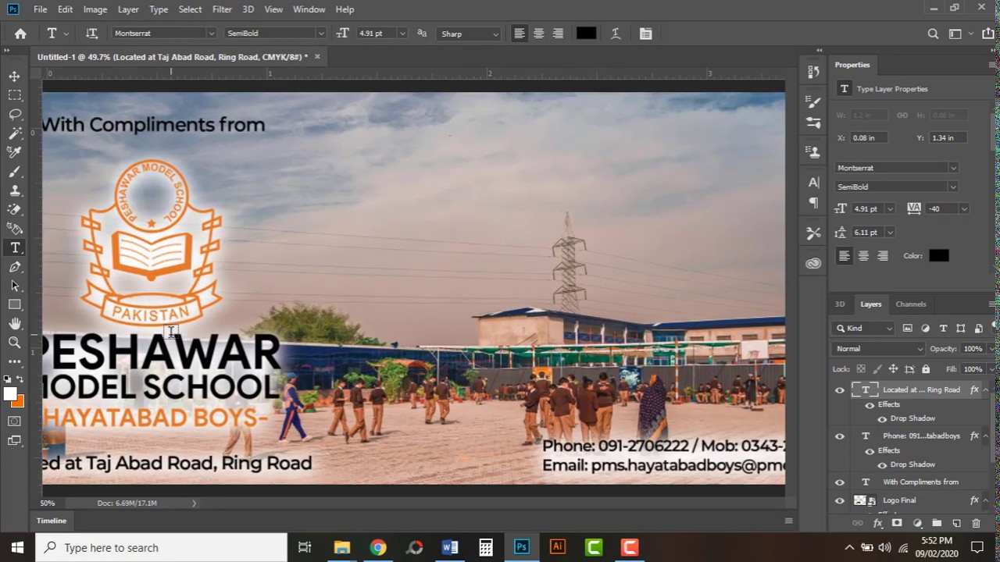Image resolution: width=1000 pixels, height=562 pixels.
Task: Toggle Effects visibility under Located at layer
Action: click(870, 405)
